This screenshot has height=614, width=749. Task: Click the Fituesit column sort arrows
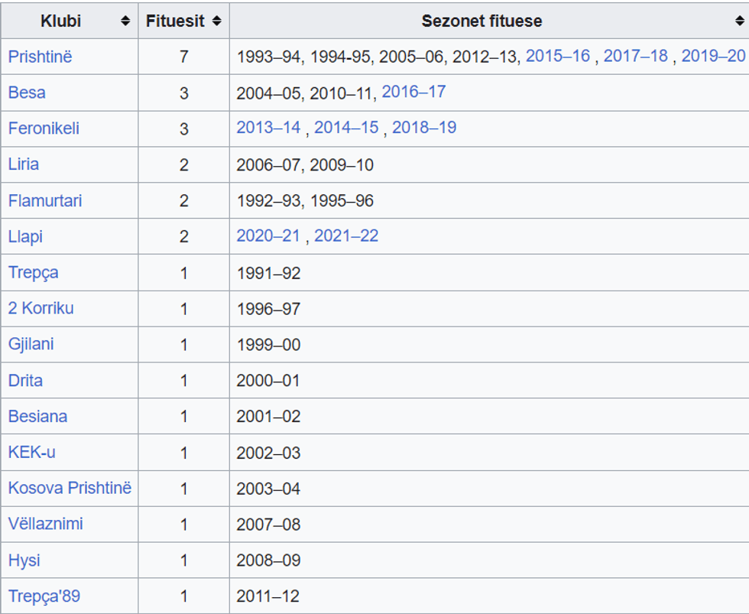click(217, 21)
